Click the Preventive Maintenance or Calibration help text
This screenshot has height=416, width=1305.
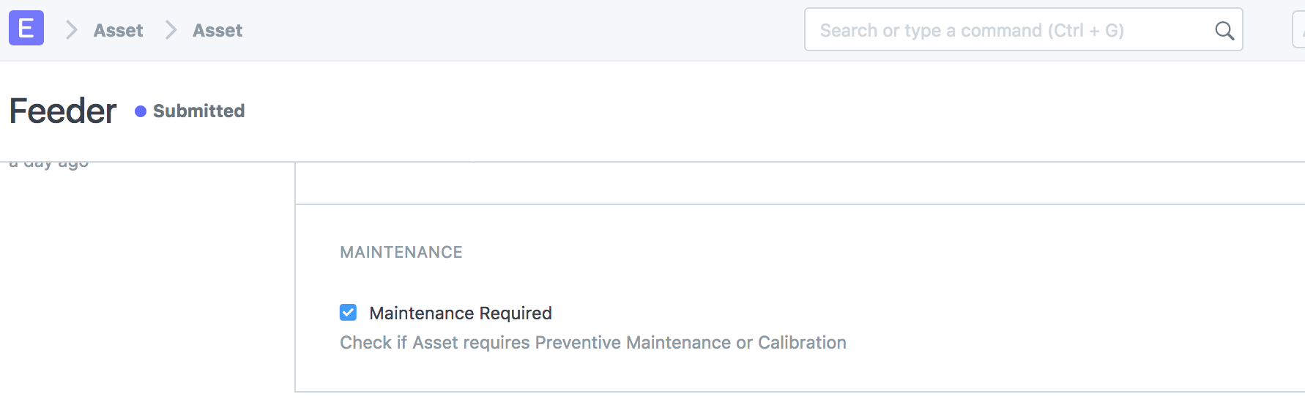pos(592,343)
